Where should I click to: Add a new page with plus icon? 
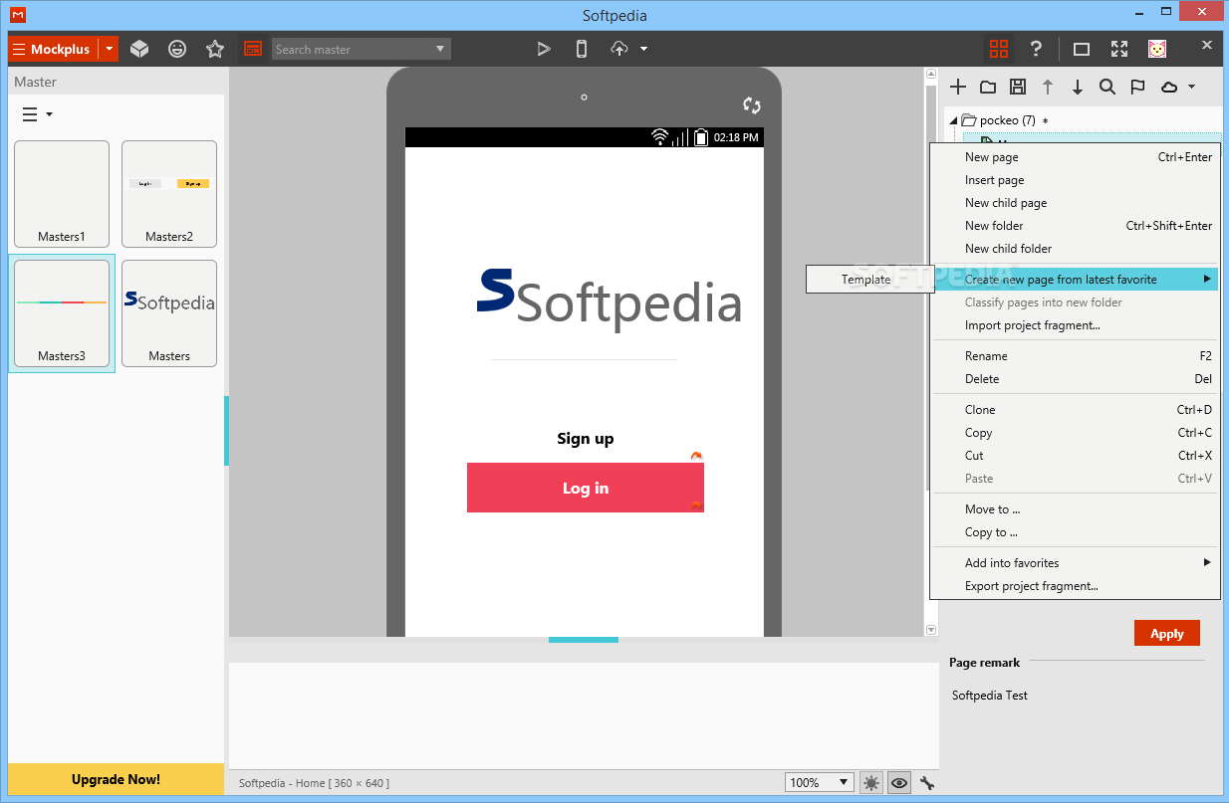click(x=958, y=87)
